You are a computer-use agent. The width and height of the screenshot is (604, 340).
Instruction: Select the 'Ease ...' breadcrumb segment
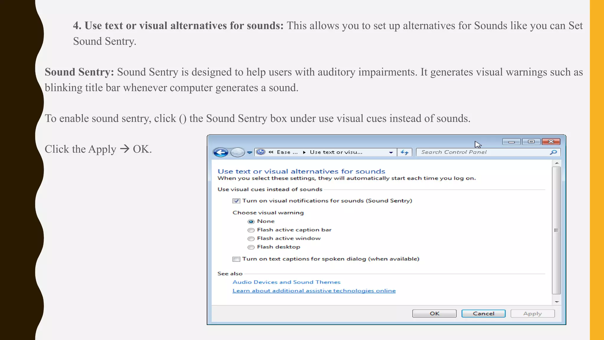tap(287, 152)
